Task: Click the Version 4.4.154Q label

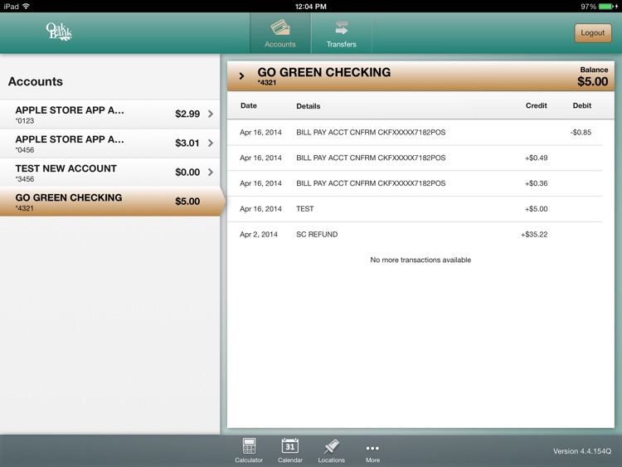Action: click(x=582, y=451)
